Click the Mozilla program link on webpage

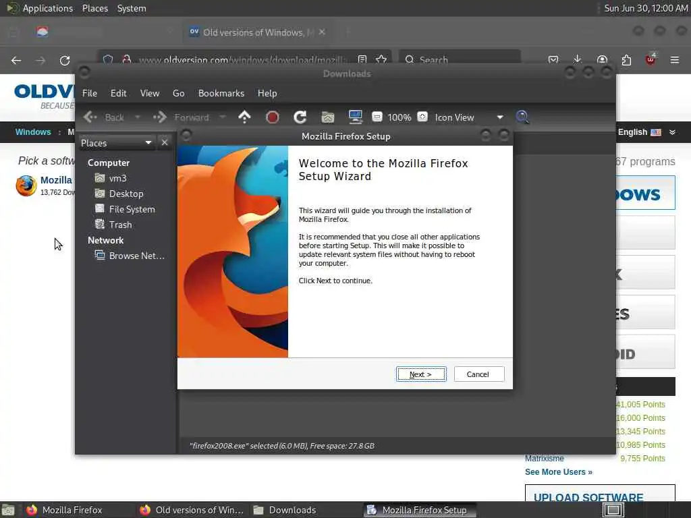(57, 180)
